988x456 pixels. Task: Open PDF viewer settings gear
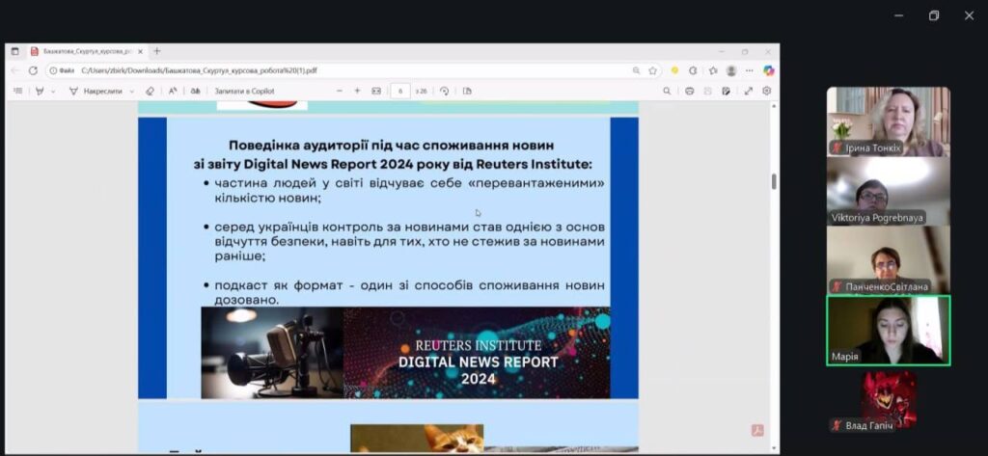click(x=767, y=91)
